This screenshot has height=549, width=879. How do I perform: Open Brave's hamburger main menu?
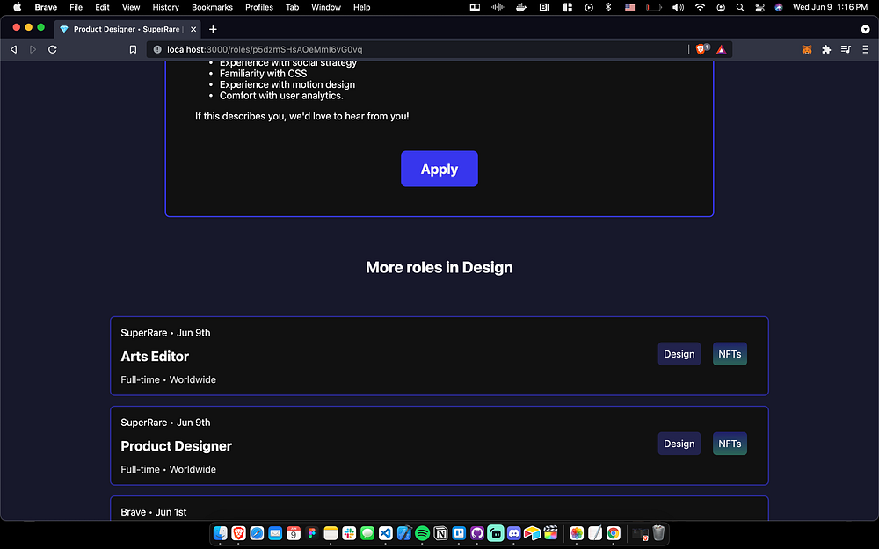866,49
